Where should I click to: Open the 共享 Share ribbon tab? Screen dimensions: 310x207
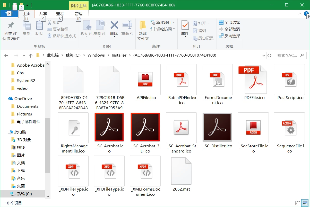[43, 14]
